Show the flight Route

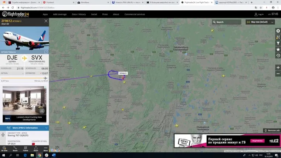(x=15, y=148)
